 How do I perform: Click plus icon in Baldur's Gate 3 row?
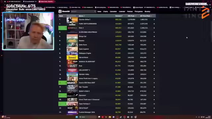pos(154,91)
